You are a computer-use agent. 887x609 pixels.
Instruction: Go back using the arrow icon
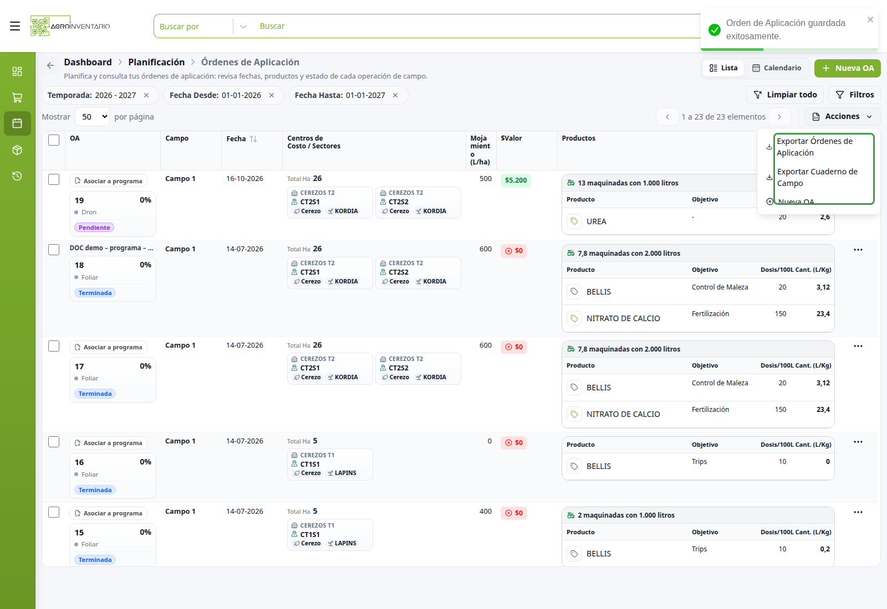click(x=50, y=65)
